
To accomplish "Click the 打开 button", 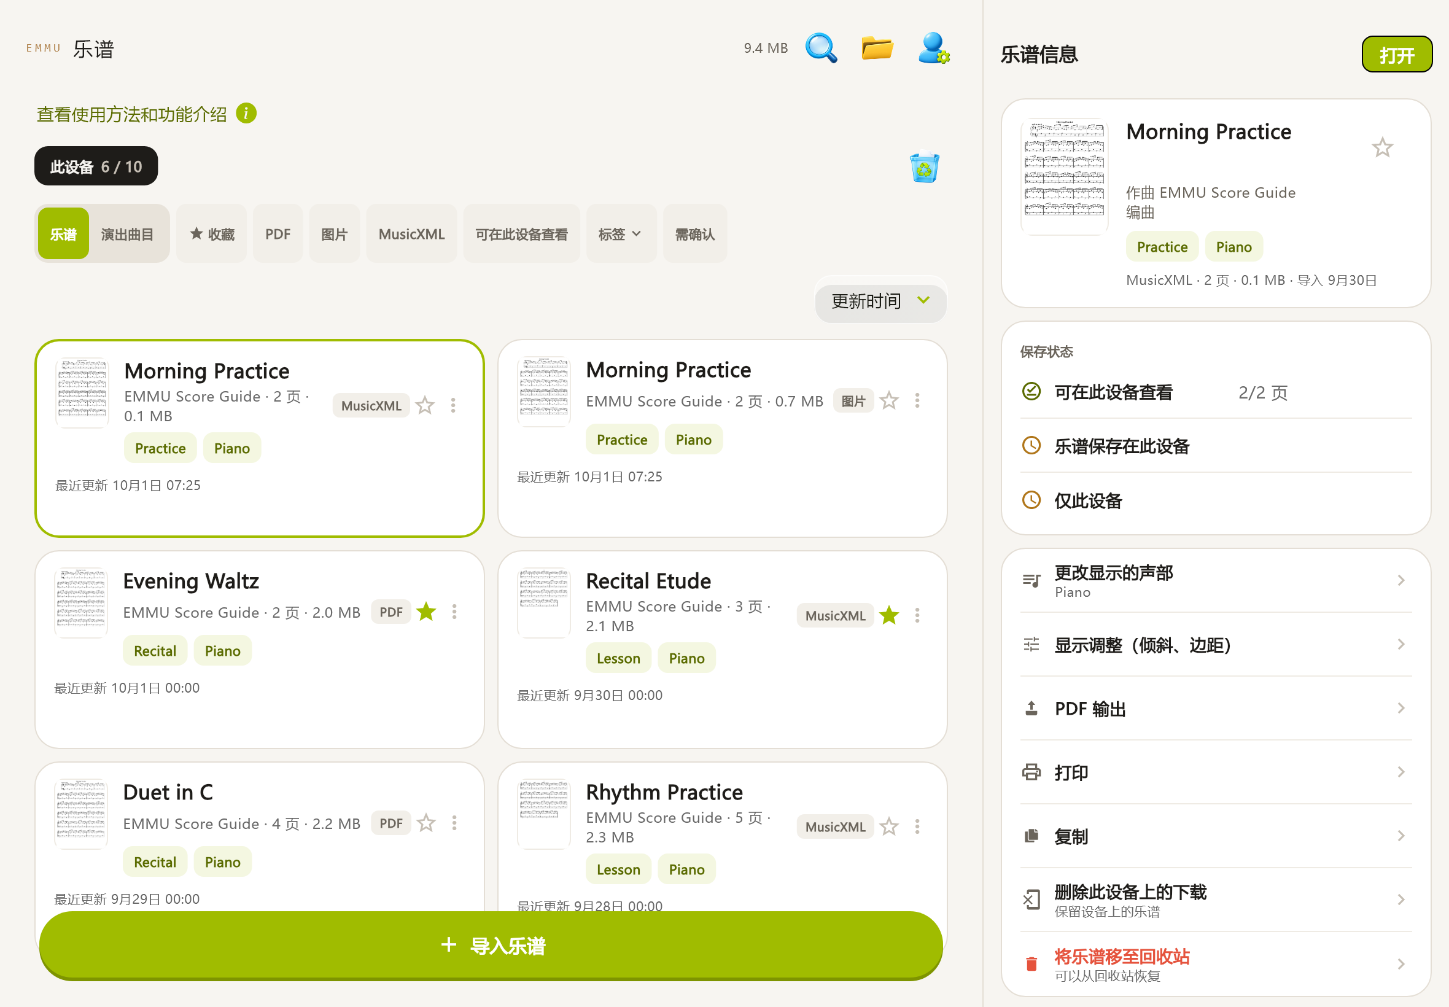I will [x=1397, y=55].
